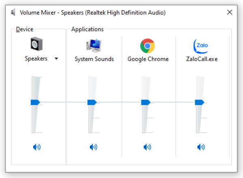Open System Sounds icon settings
This screenshot has width=243, height=178.
click(94, 46)
